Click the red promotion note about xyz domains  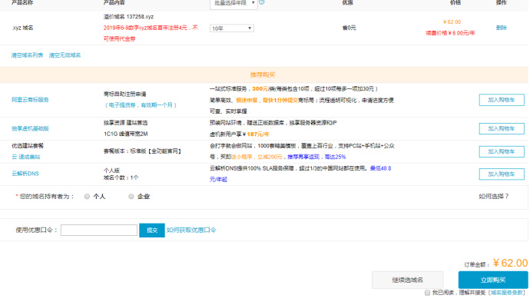point(151,33)
